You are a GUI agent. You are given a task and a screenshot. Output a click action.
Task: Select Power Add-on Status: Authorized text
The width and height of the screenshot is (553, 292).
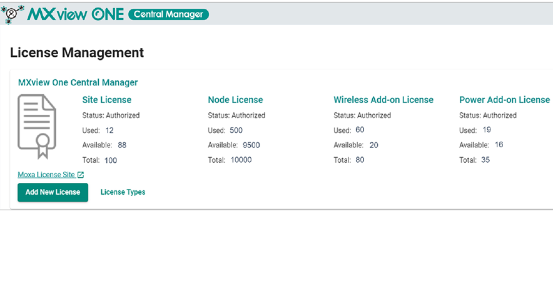(488, 115)
